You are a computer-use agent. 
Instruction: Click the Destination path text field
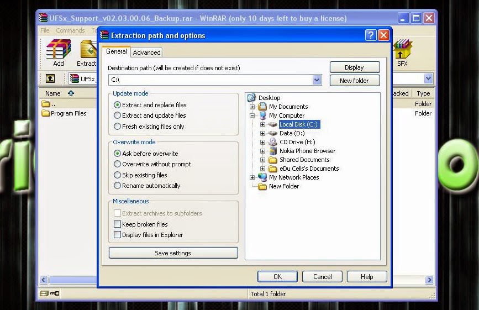coord(211,80)
